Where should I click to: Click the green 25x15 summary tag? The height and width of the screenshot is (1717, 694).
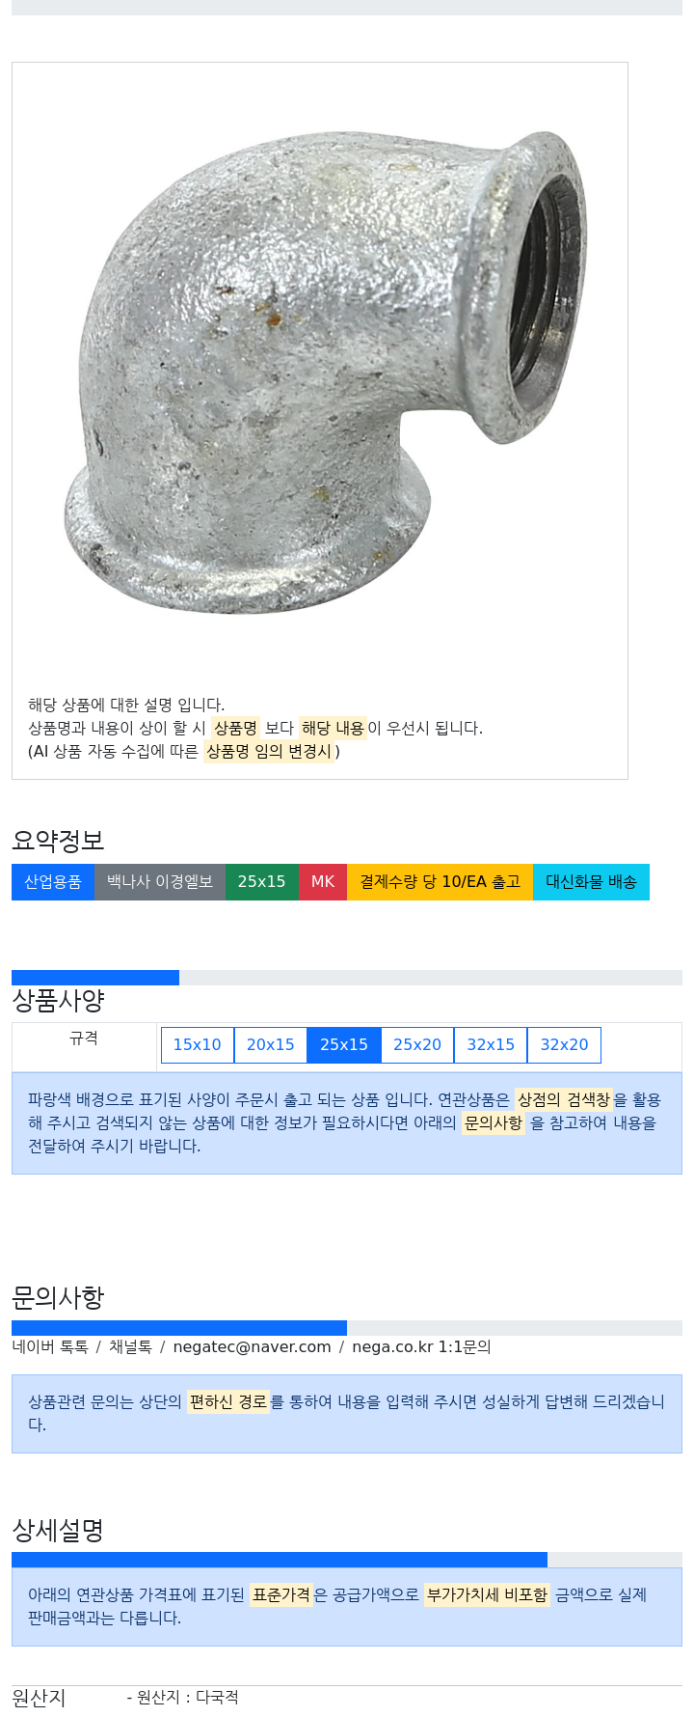click(x=262, y=882)
